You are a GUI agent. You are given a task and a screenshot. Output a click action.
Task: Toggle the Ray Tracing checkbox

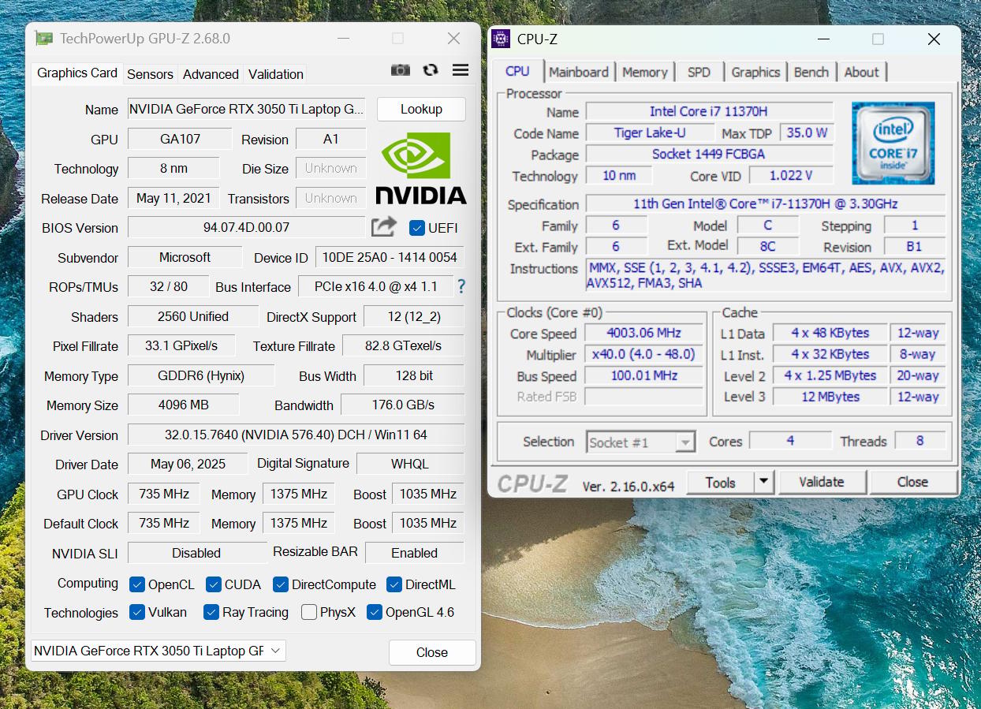(x=211, y=612)
